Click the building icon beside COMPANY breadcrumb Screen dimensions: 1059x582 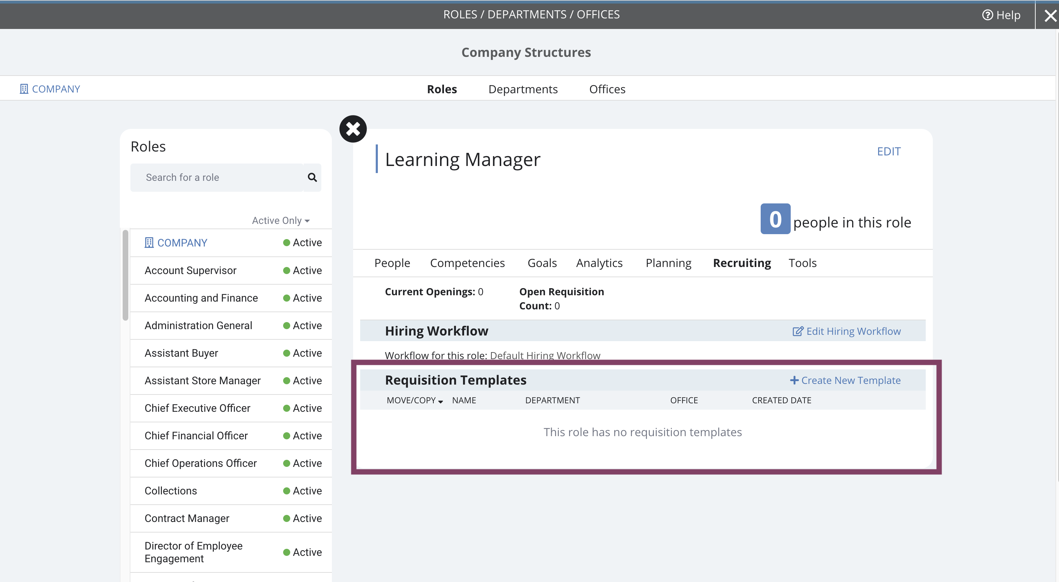coord(24,89)
